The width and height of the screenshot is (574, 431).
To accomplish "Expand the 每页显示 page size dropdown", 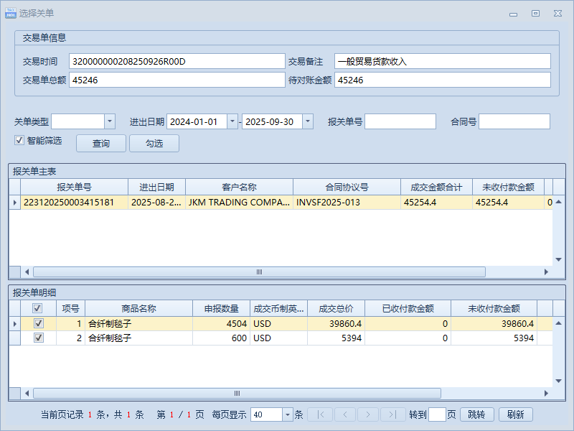I will [x=288, y=414].
